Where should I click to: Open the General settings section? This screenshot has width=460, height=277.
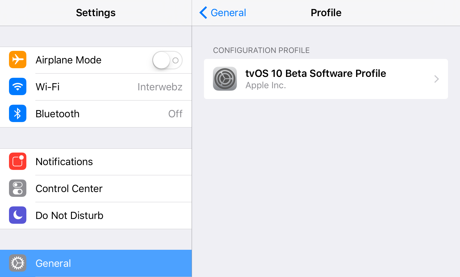pyautogui.click(x=96, y=263)
